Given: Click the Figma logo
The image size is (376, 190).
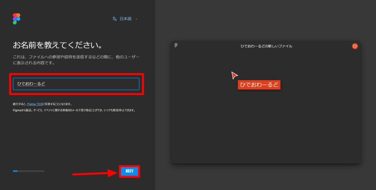Looking at the screenshot, I should 17,19.
